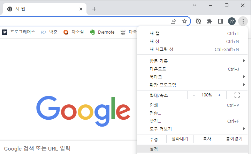The width and height of the screenshot is (251, 154).
Task: Expand the 방문 기록 submenu
Action: coord(192,61)
